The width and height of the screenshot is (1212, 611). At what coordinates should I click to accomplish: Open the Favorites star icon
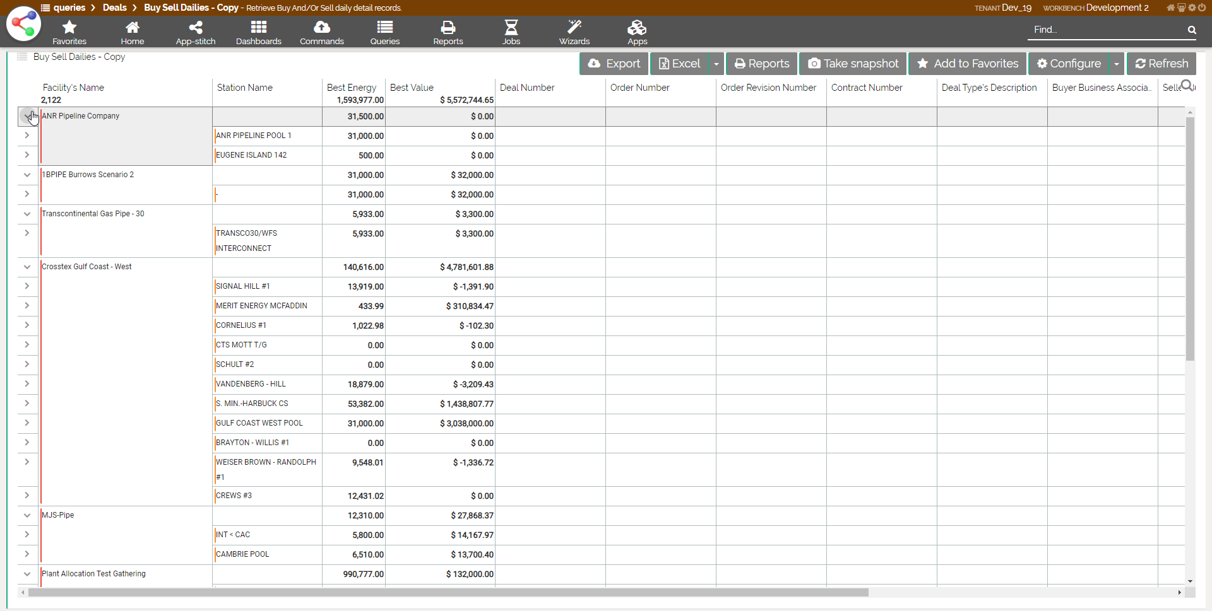(x=69, y=28)
